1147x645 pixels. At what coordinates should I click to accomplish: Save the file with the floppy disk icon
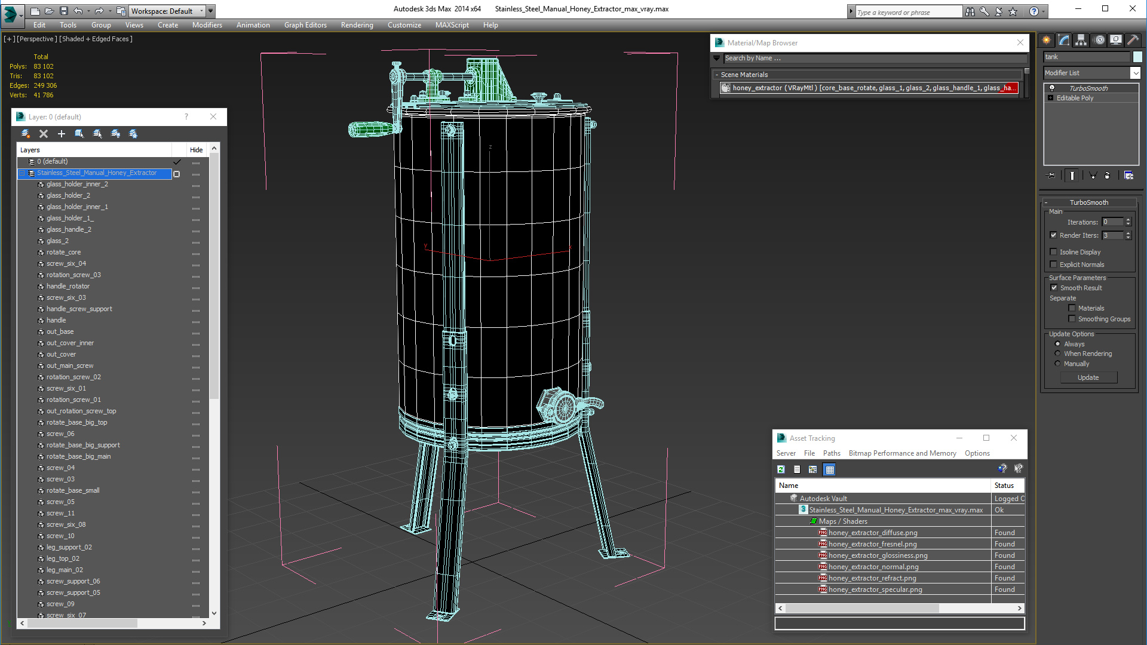pos(63,11)
